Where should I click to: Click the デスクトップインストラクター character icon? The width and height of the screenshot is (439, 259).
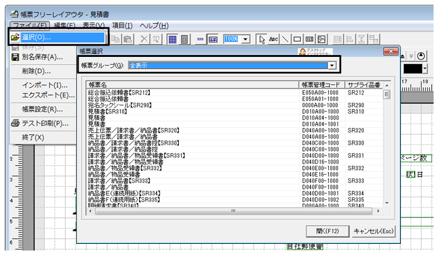pos(302,52)
